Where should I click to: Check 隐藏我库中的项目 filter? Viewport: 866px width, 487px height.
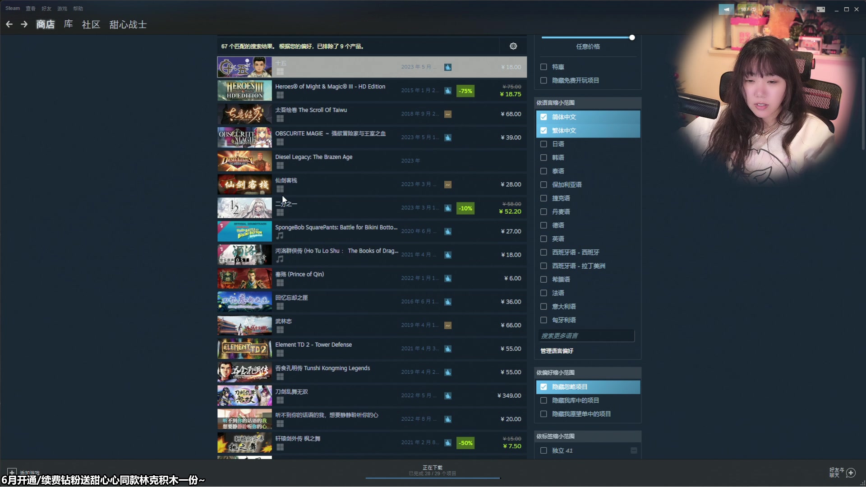[544, 400]
